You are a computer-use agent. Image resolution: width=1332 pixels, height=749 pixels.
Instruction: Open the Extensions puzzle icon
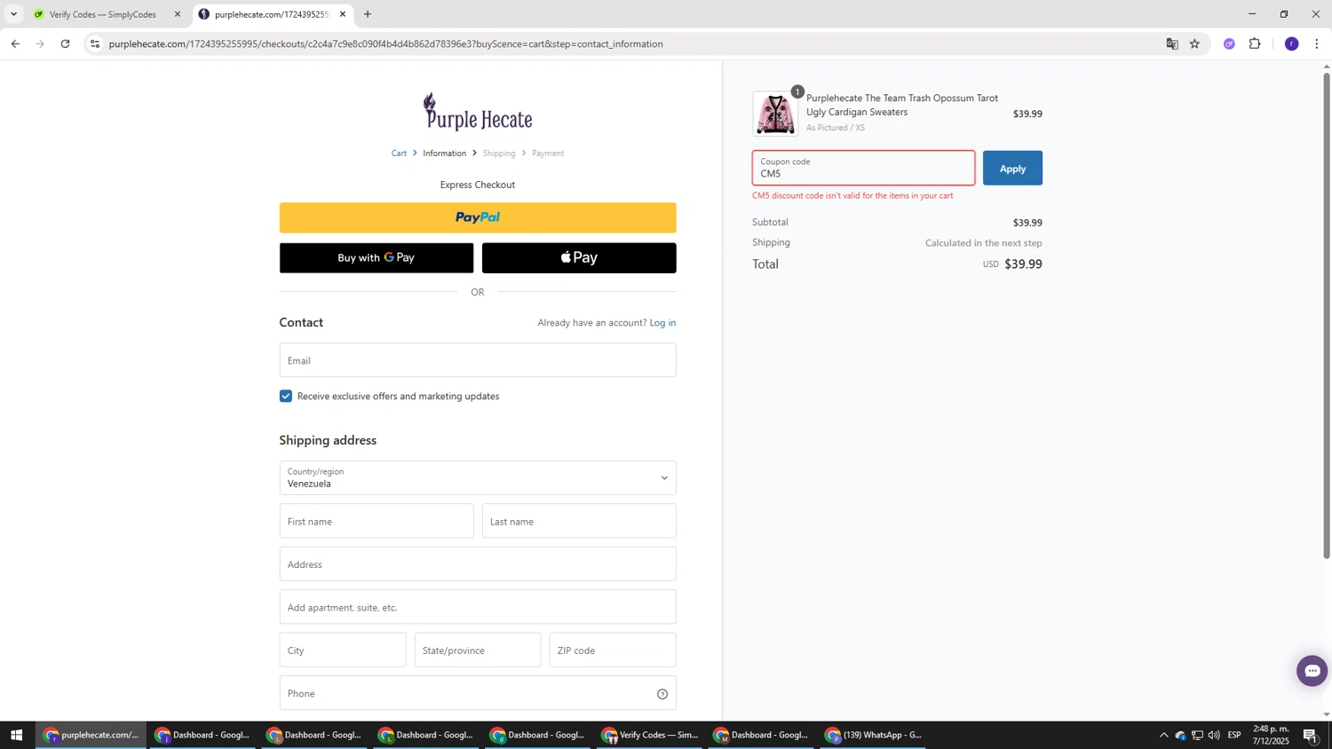(x=1255, y=43)
